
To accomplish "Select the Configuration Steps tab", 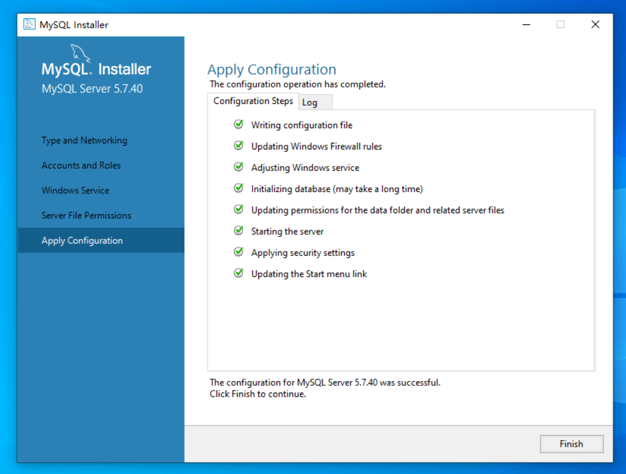I will [x=253, y=101].
